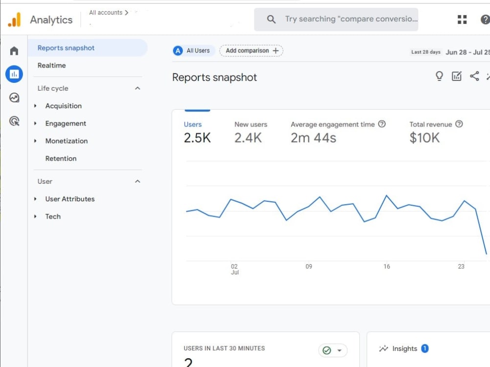Viewport: 490px width, 367px height.
Task: Click the Google apps grid icon
Action: pos(462,20)
